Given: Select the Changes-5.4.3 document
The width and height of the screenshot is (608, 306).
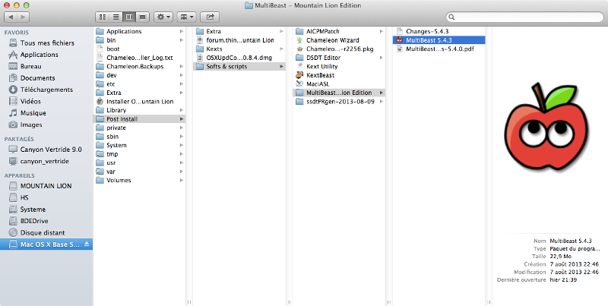Looking at the screenshot, I should click(439, 31).
